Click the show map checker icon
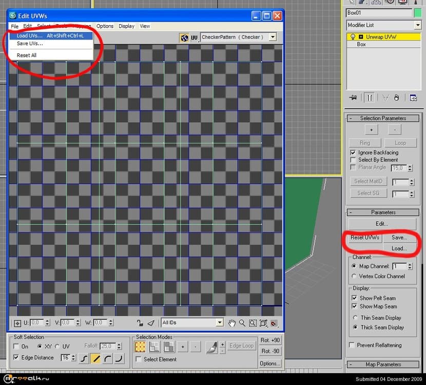 (184, 37)
